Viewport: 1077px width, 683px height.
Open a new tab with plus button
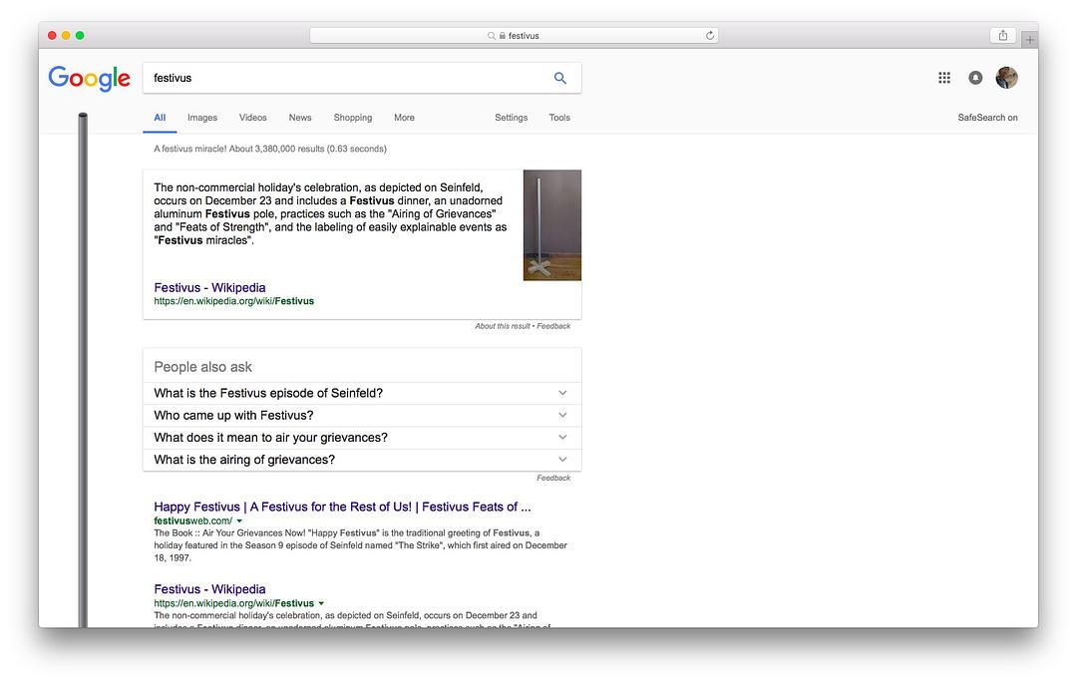(x=1029, y=39)
